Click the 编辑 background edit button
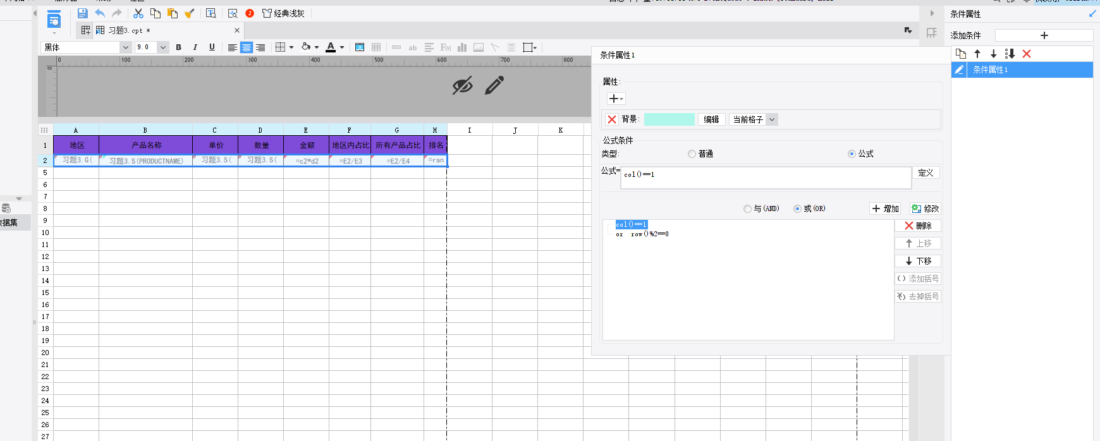1100x441 pixels. pyautogui.click(x=711, y=119)
